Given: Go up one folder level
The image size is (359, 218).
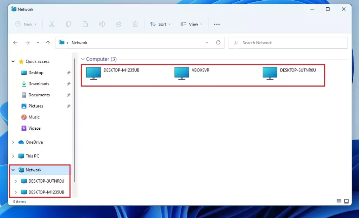Looking at the screenshot, I should 48,42.
